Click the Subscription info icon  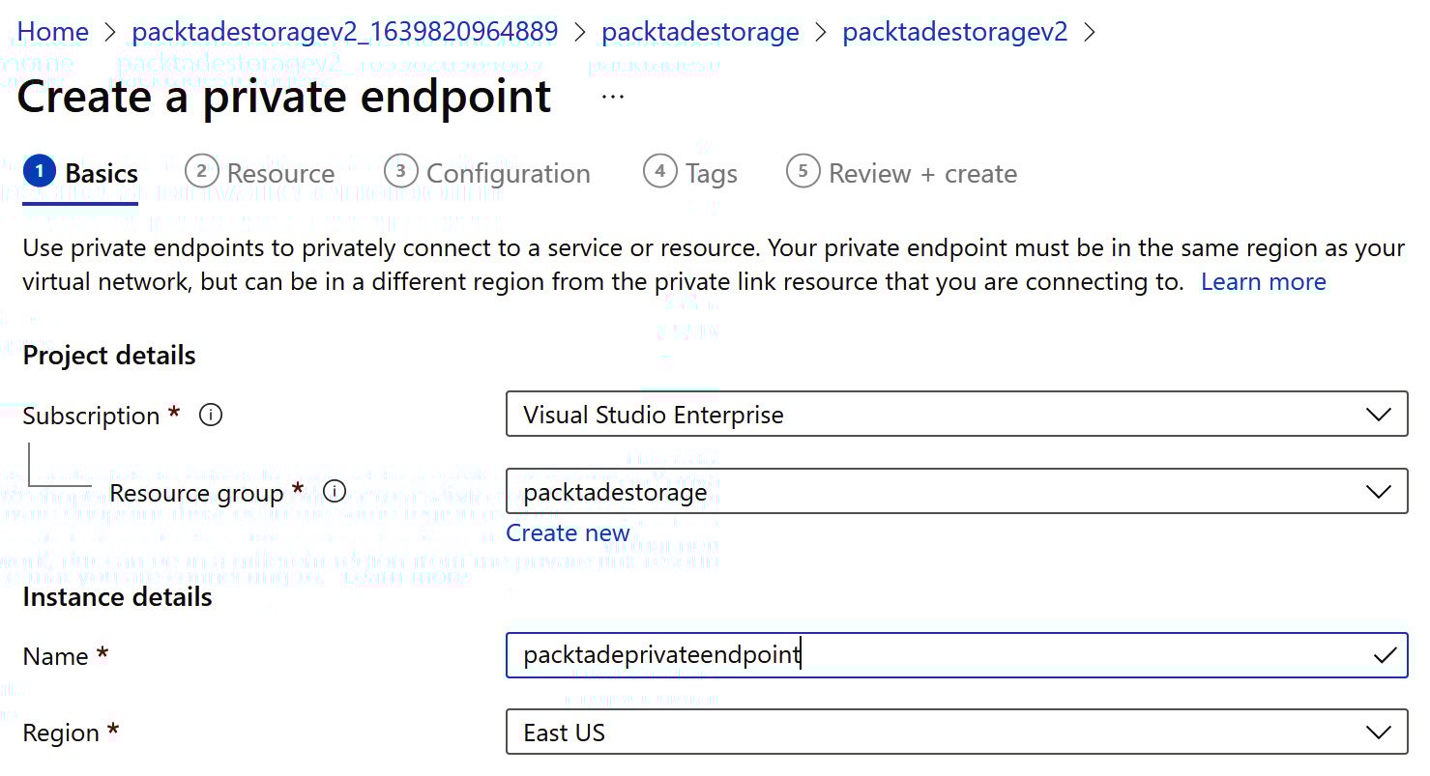[211, 416]
